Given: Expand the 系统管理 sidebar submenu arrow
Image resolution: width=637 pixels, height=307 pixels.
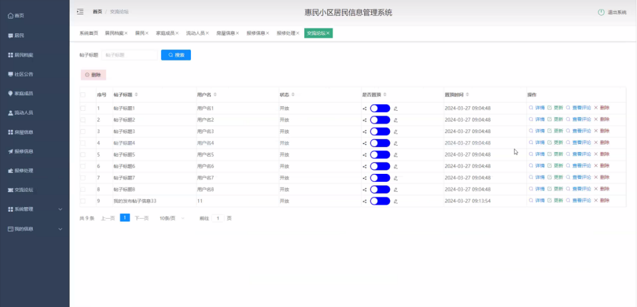Looking at the screenshot, I should 60,209.
